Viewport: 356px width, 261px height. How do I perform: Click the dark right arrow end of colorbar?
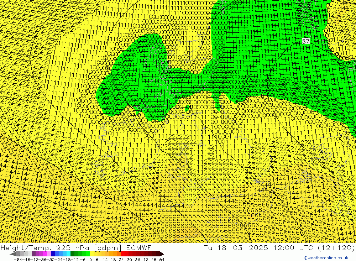coord(162,254)
